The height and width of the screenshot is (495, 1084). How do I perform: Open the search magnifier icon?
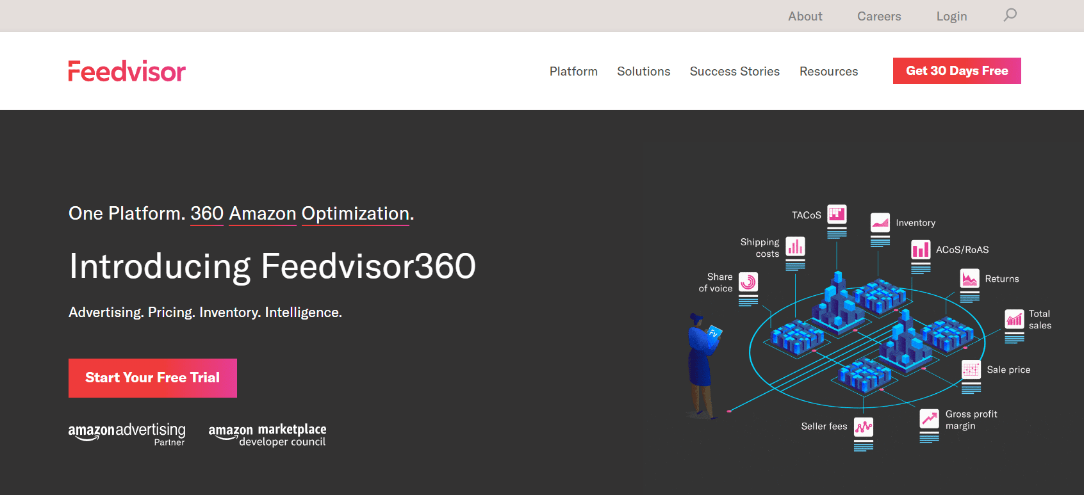(x=1010, y=15)
